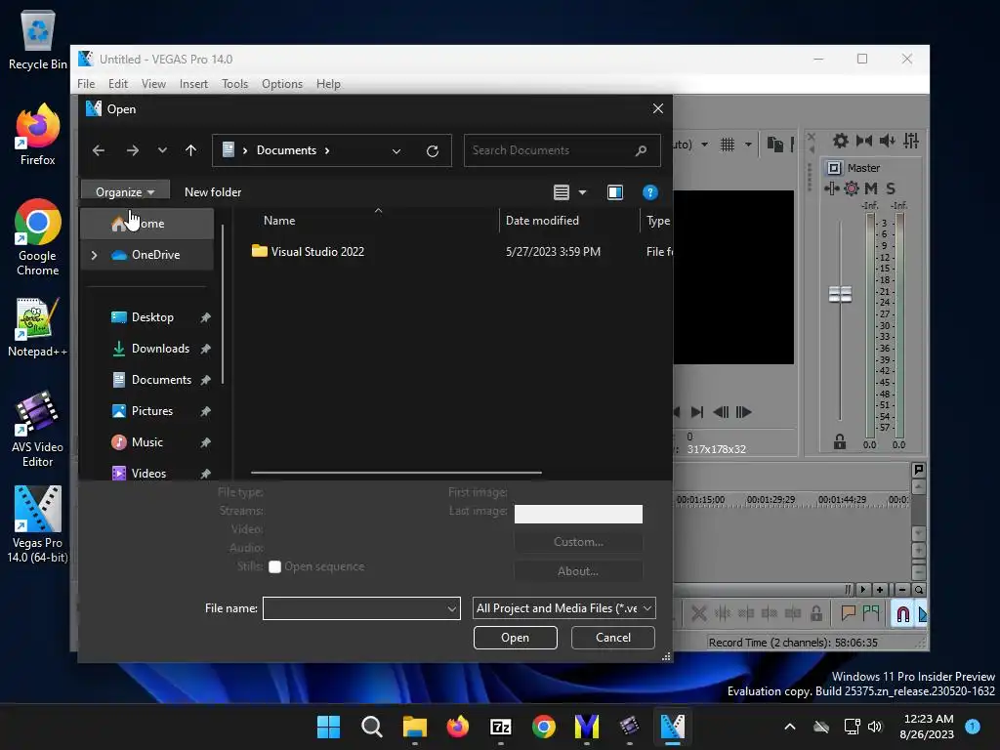Open the Organize dropdown
Viewport: 1000px width, 750px height.
[x=125, y=192]
